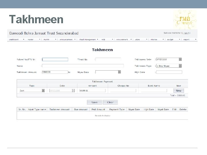207x155 pixels.
Task: Open the Finance menu
Action: (x=157, y=39)
